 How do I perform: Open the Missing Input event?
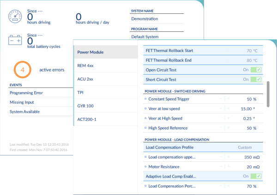pos(41,102)
